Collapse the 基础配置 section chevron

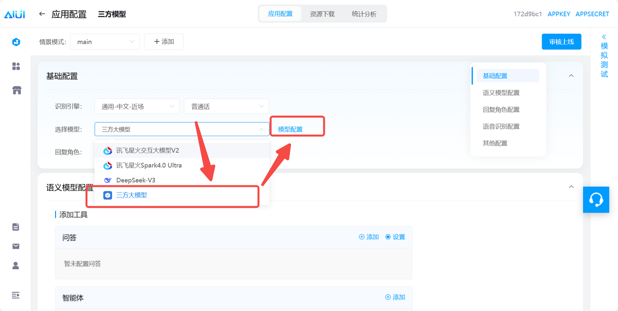click(571, 76)
